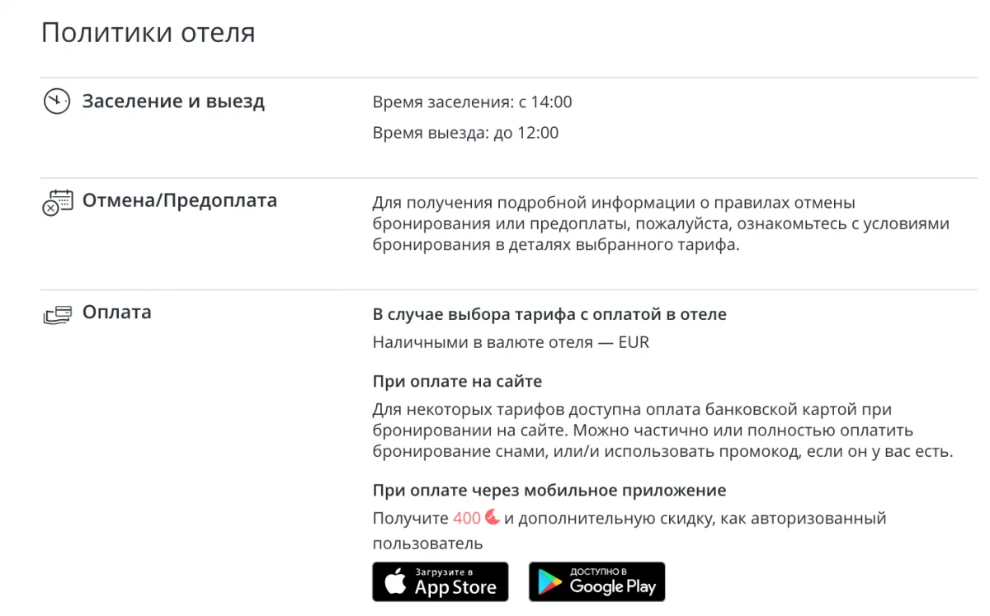Select the Оплата section heading

(116, 313)
